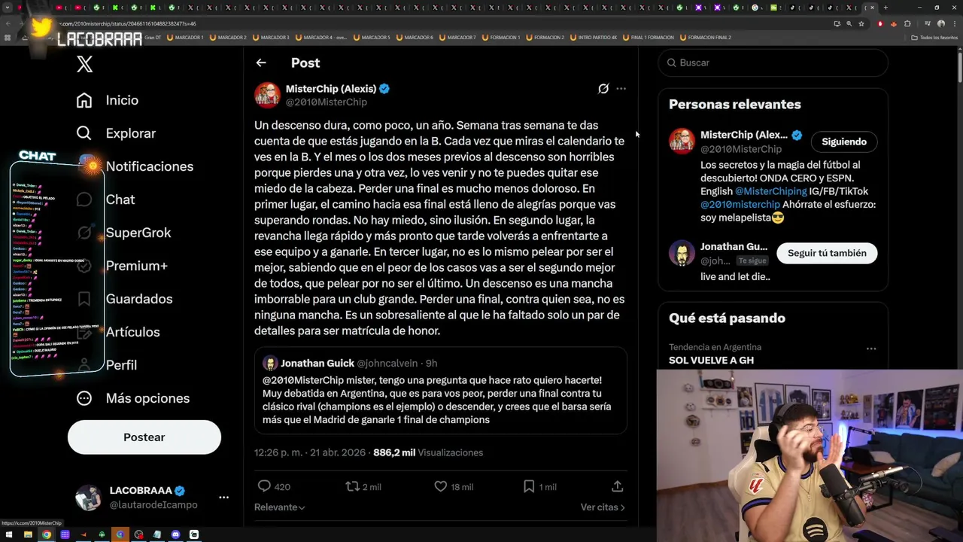The image size is (963, 542).
Task: Open the FORMACION 1 bookmark
Action: pyautogui.click(x=500, y=37)
